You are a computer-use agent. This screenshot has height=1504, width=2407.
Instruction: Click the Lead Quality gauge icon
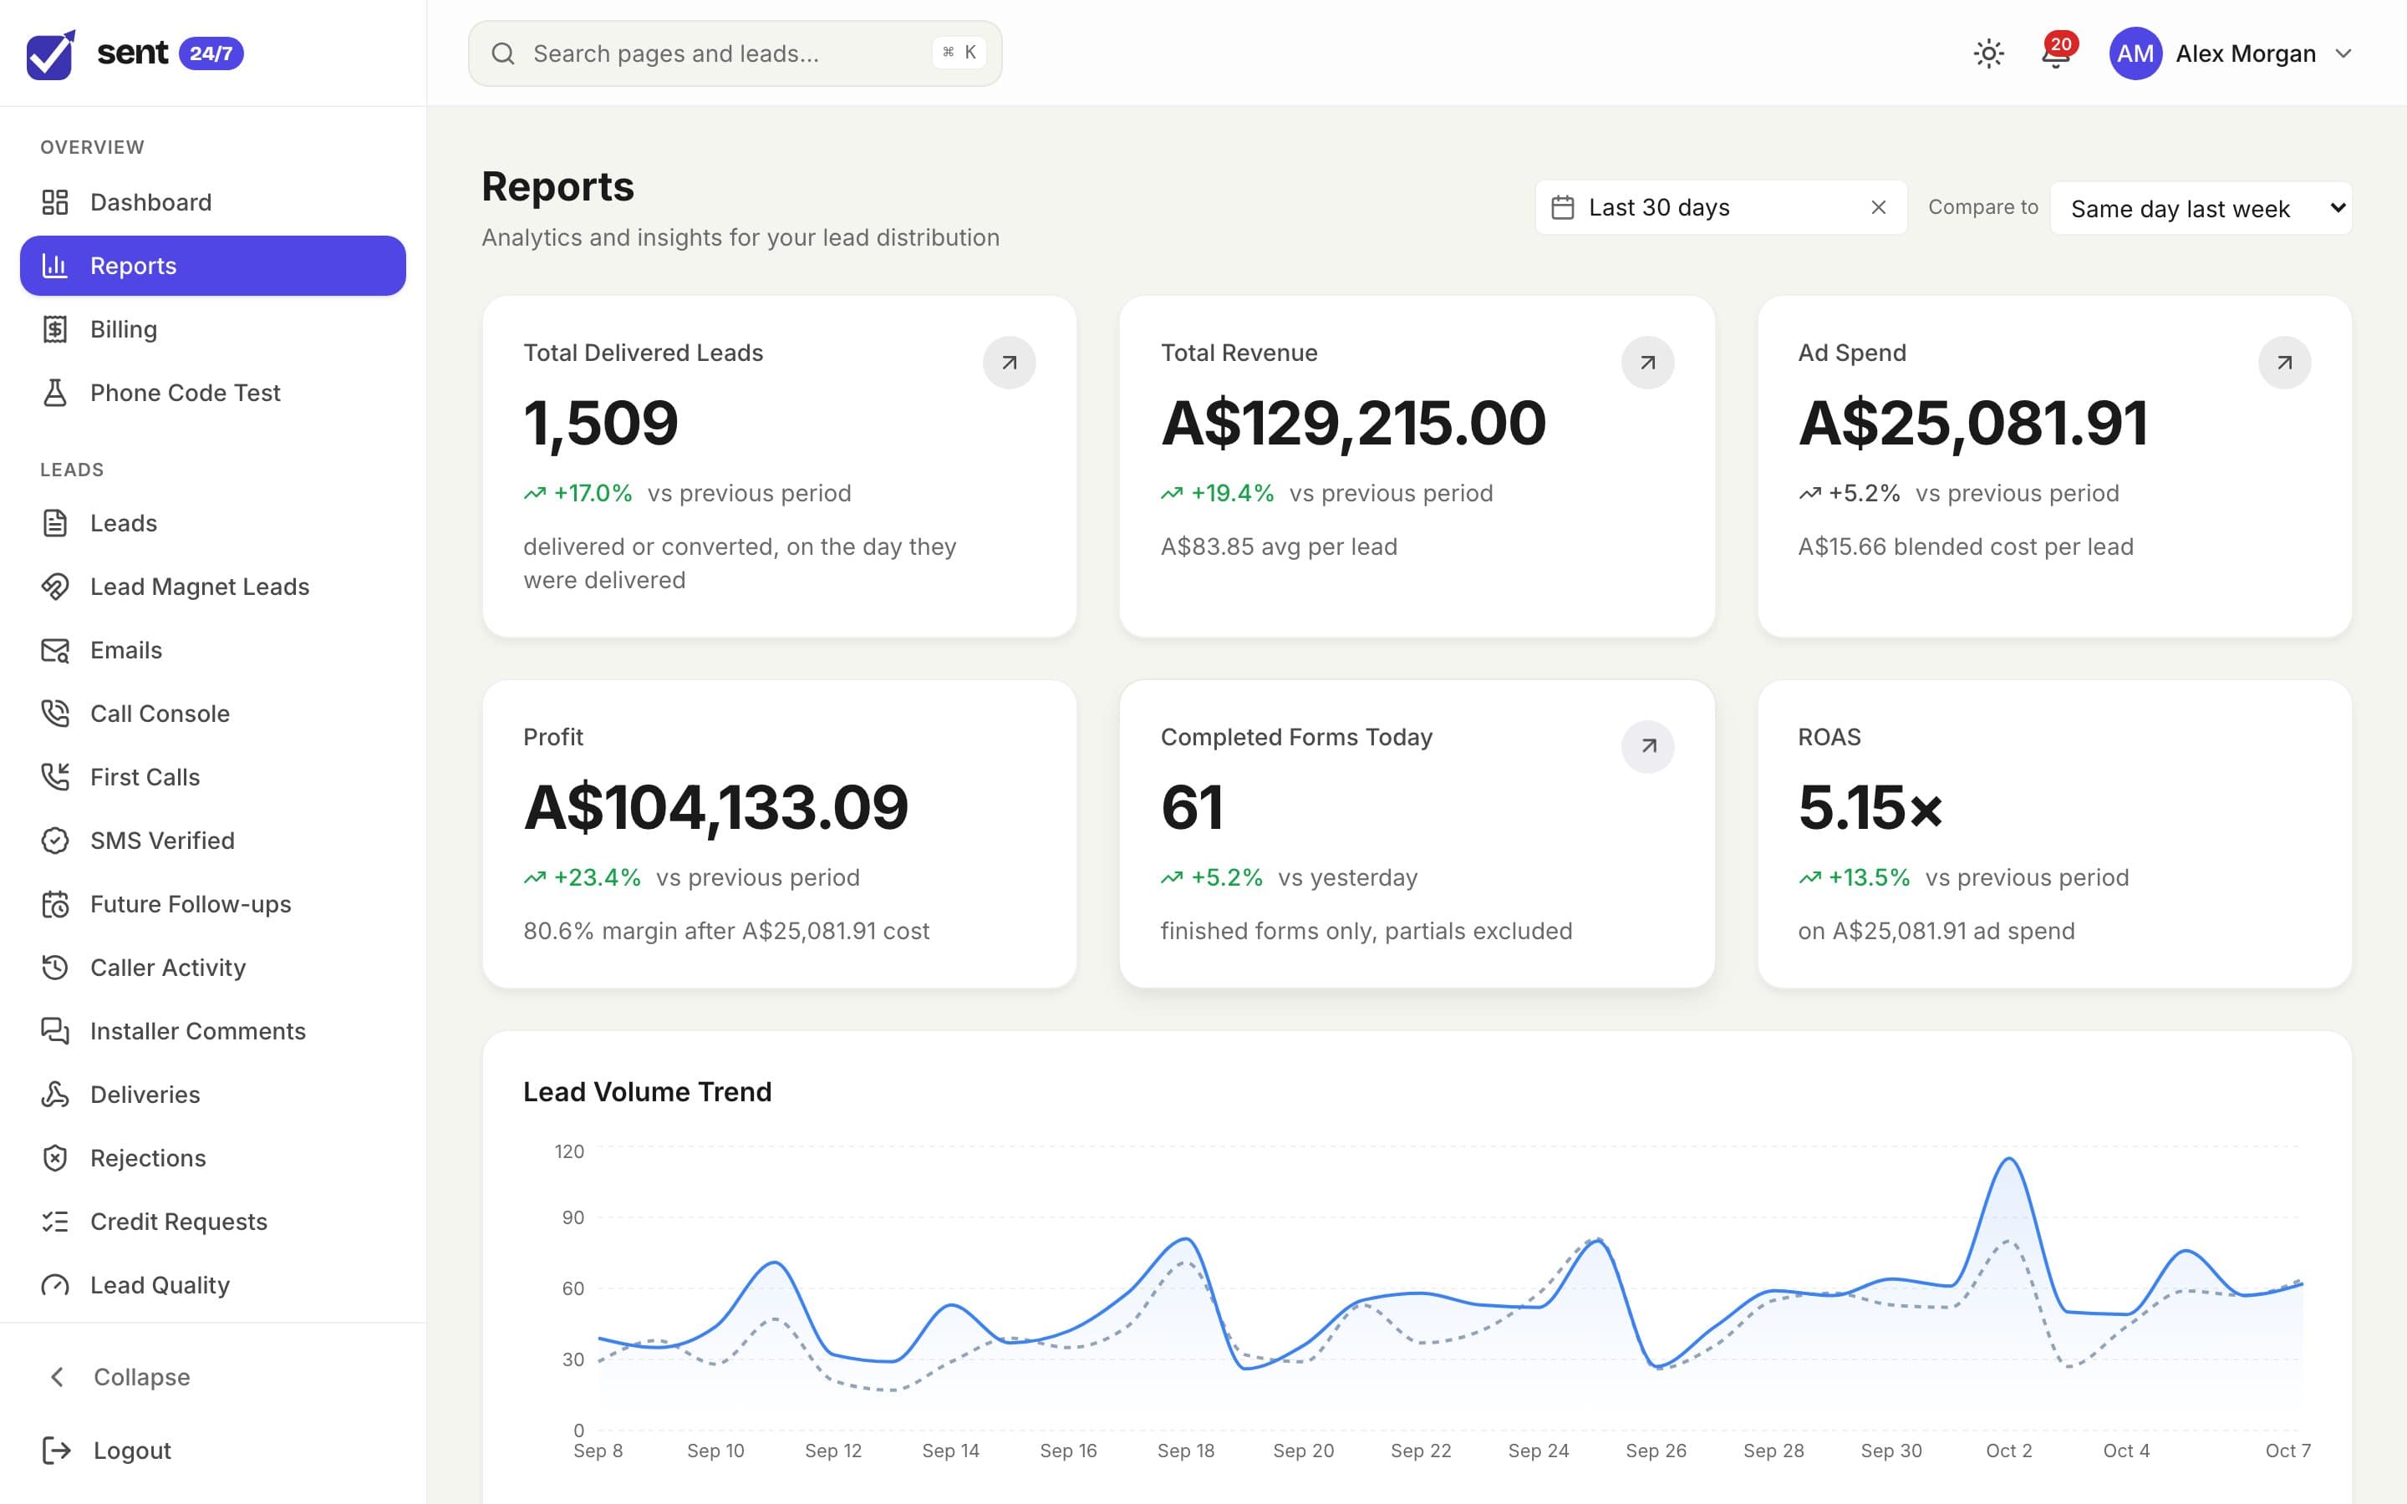coord(54,1285)
